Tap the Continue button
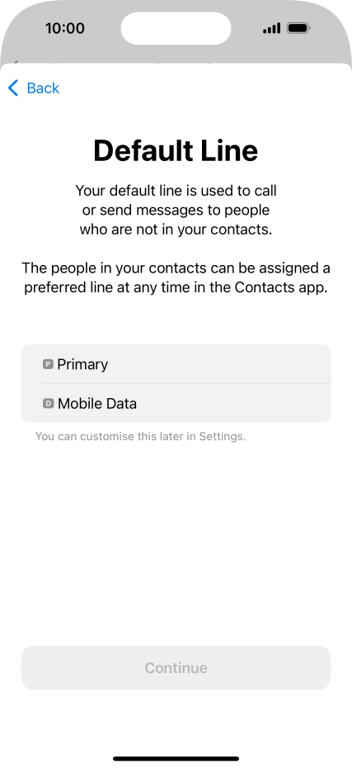 (x=176, y=667)
